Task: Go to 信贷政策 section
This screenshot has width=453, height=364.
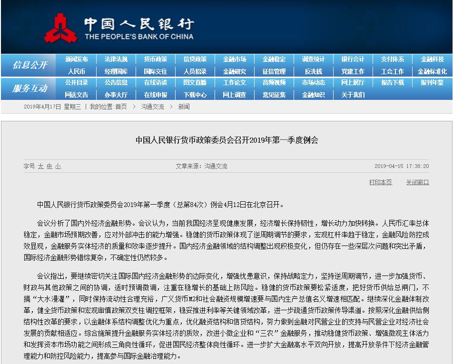Action: pos(195,59)
